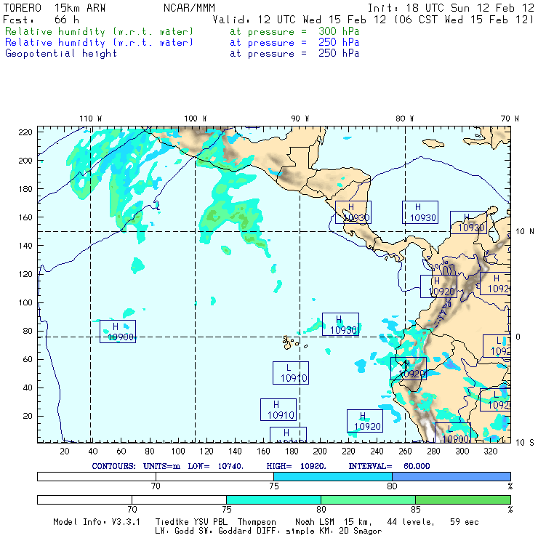The width and height of the screenshot is (538, 538).
Task: Click the light green 80-85% color segment
Action: tap(368, 499)
